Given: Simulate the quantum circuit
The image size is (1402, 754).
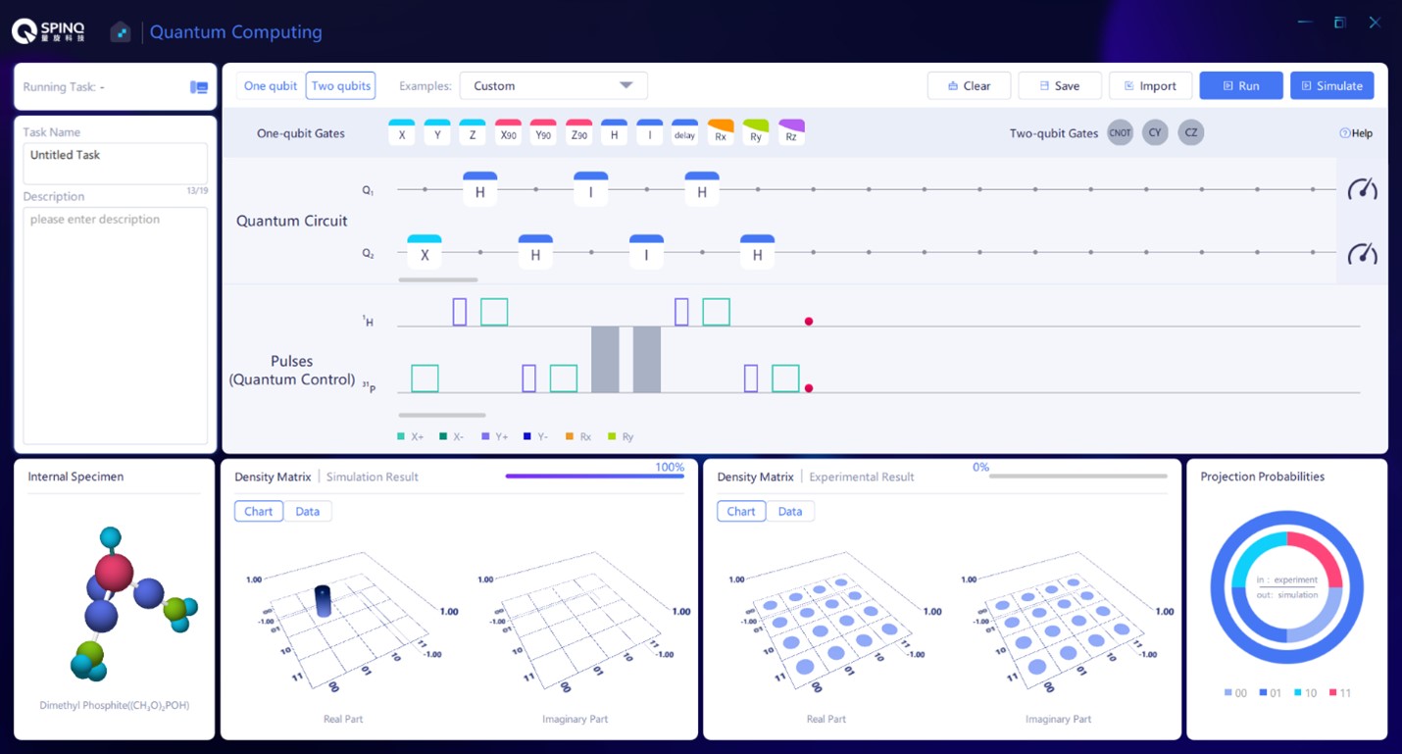Looking at the screenshot, I should pyautogui.click(x=1332, y=86).
